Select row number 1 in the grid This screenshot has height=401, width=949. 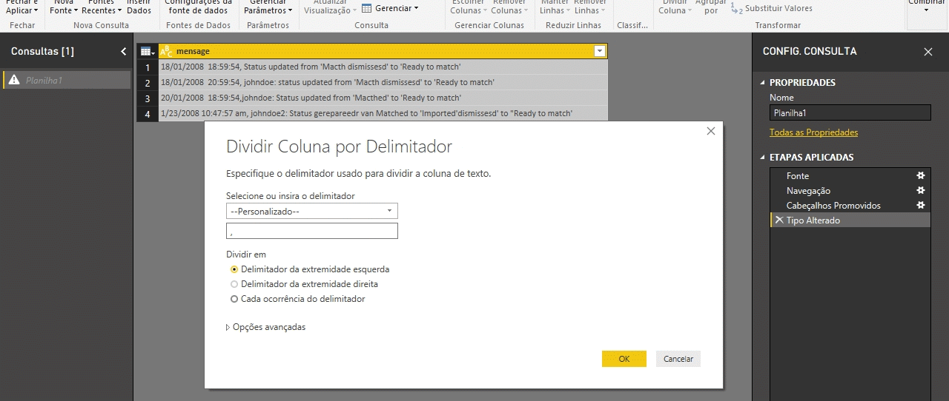click(148, 67)
